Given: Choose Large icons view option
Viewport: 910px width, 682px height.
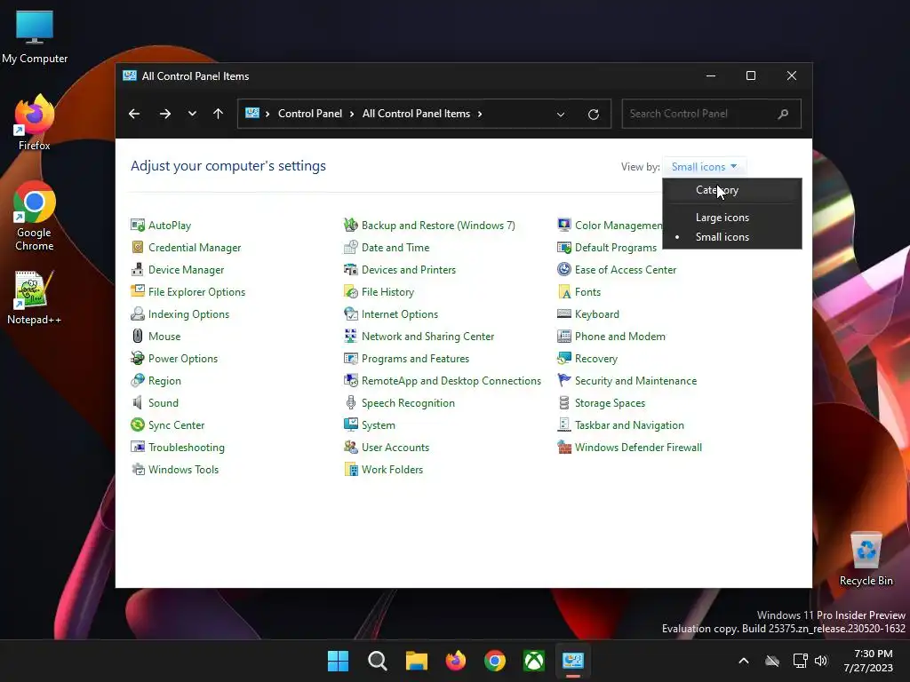Looking at the screenshot, I should pyautogui.click(x=732, y=218).
